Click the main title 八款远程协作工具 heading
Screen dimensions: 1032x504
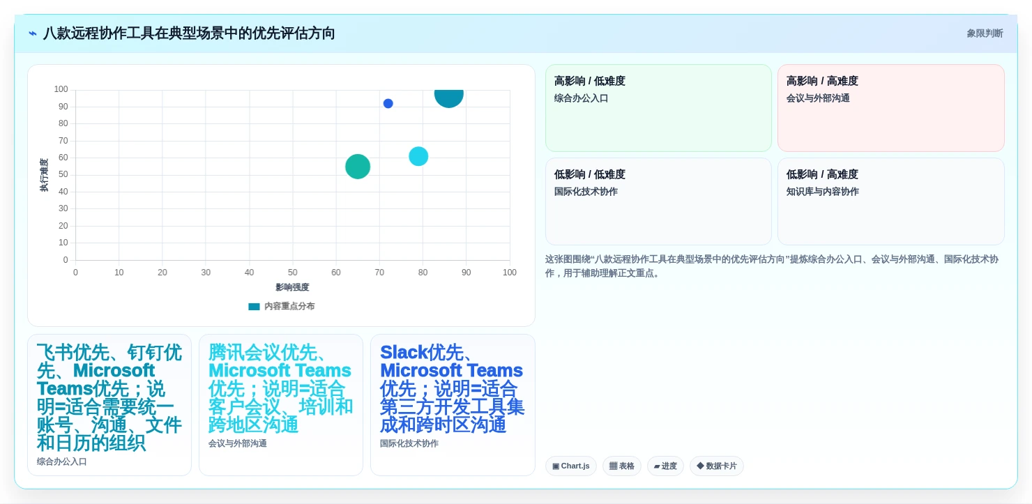click(189, 33)
